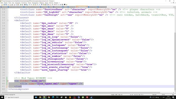176x99 pixels.
Task: Open Microsoft Edge from the taskbar
Action: pos(53,97)
